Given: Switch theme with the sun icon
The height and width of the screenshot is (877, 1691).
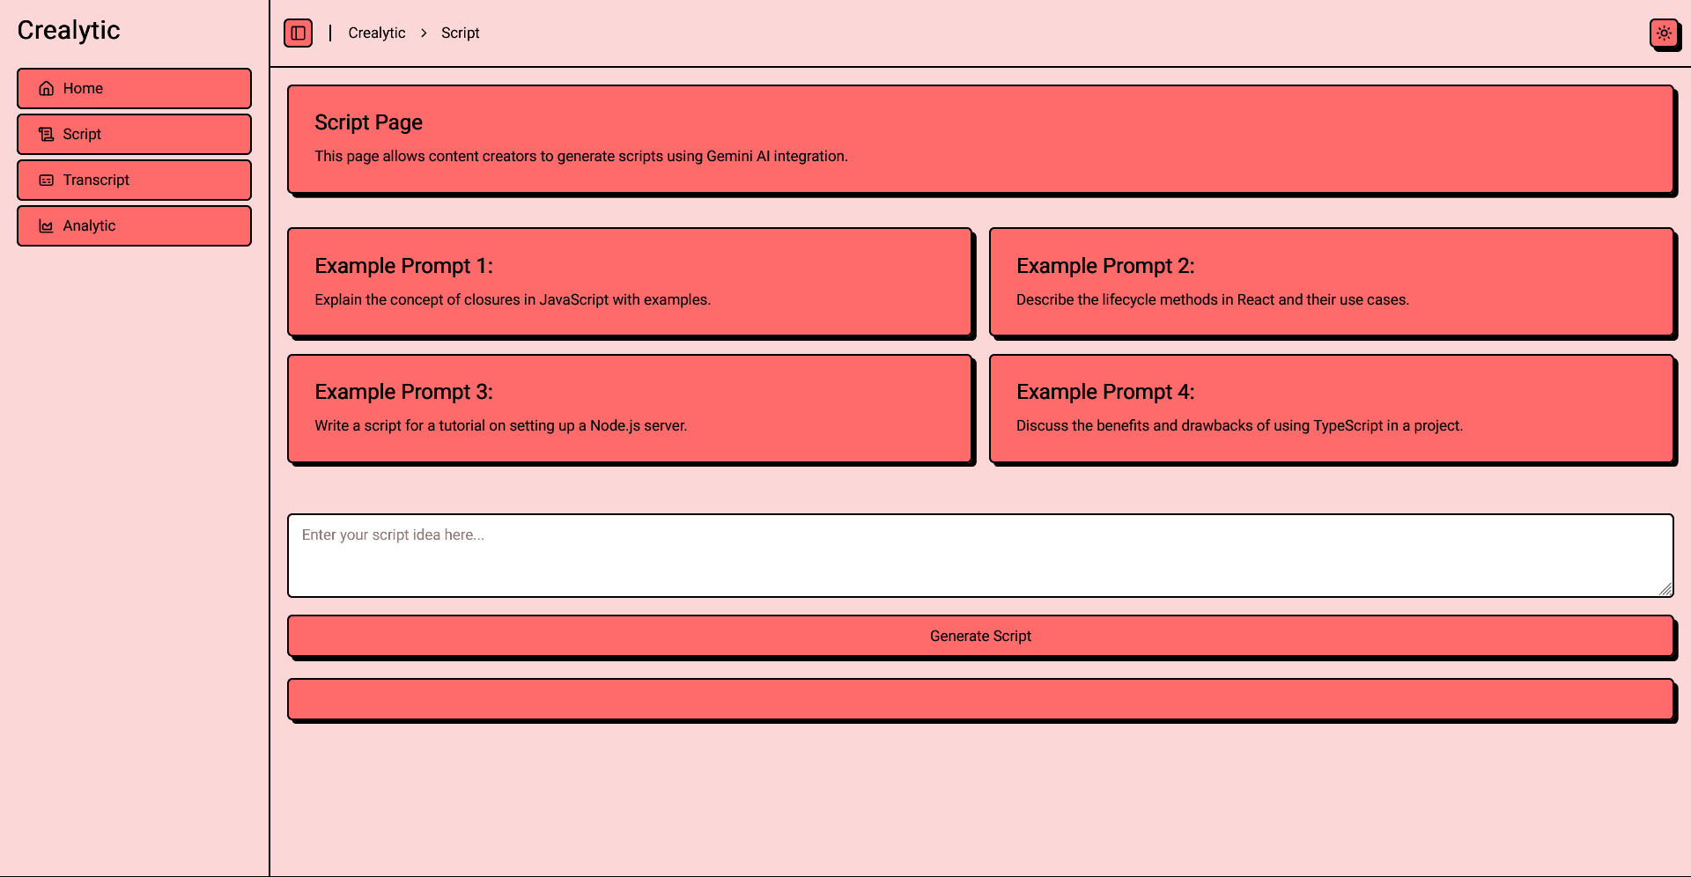Looking at the screenshot, I should (x=1664, y=33).
